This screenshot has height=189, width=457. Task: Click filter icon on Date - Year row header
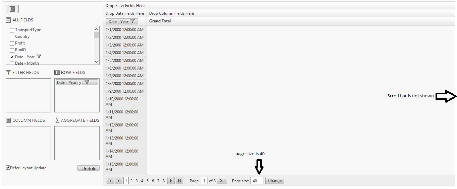(132, 21)
